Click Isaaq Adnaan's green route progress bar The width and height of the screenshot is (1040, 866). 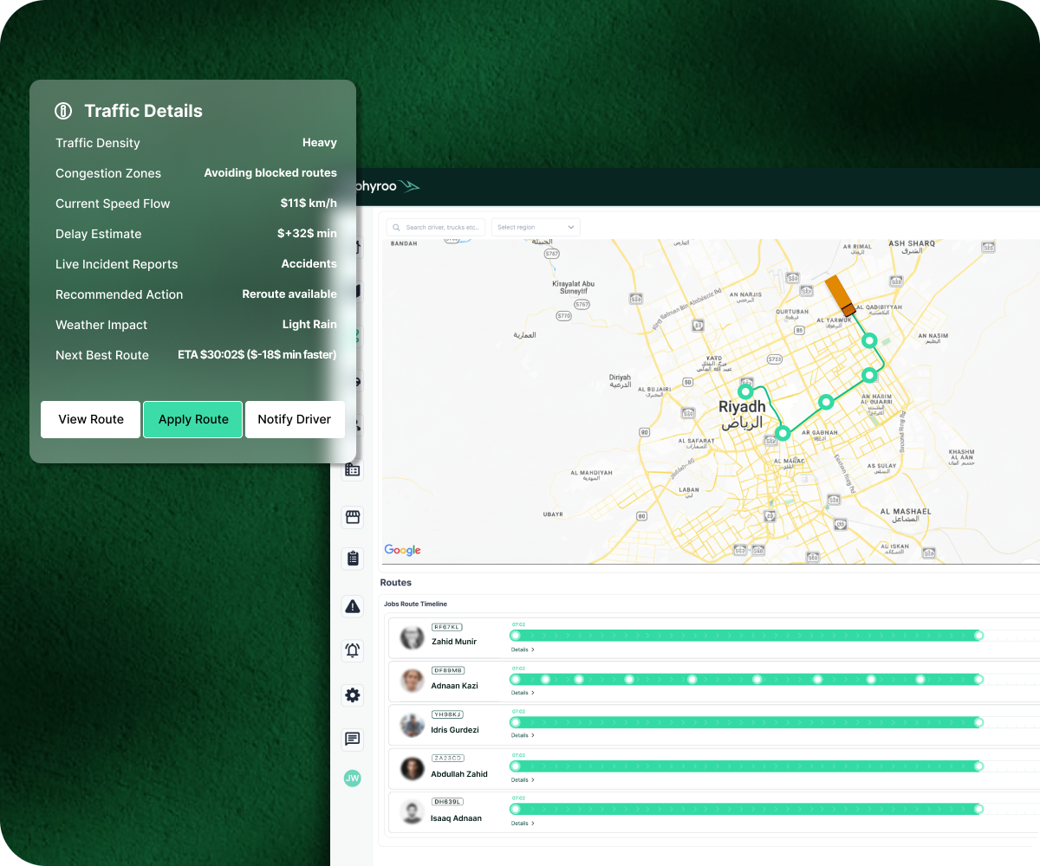coord(747,809)
